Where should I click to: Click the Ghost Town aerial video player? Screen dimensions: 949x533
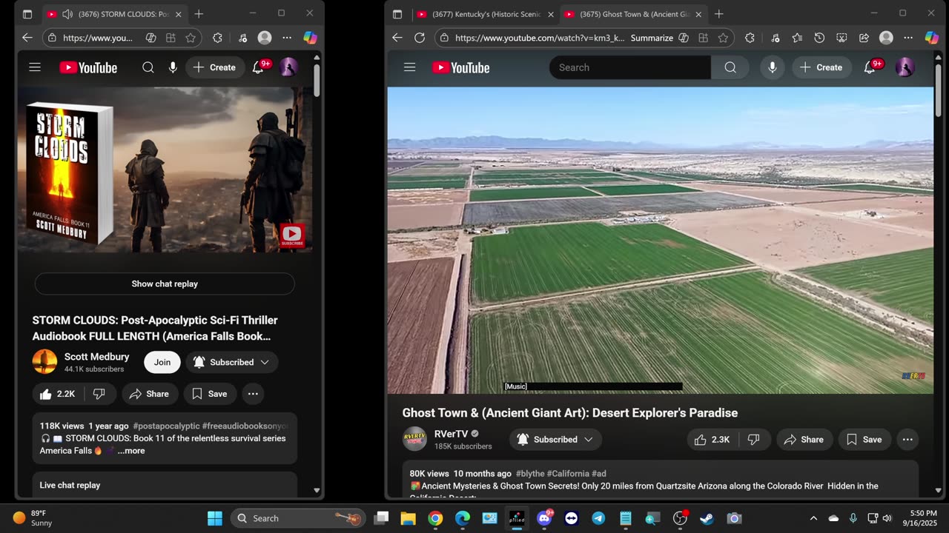[661, 240]
